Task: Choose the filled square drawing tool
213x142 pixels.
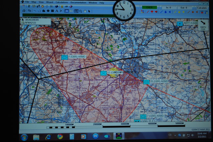Action: [52, 11]
